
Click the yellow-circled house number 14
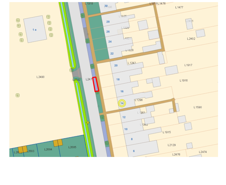122,103
